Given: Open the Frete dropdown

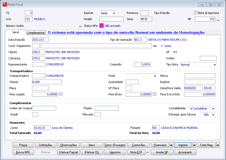Looking at the screenshot, I should tap(141, 76).
